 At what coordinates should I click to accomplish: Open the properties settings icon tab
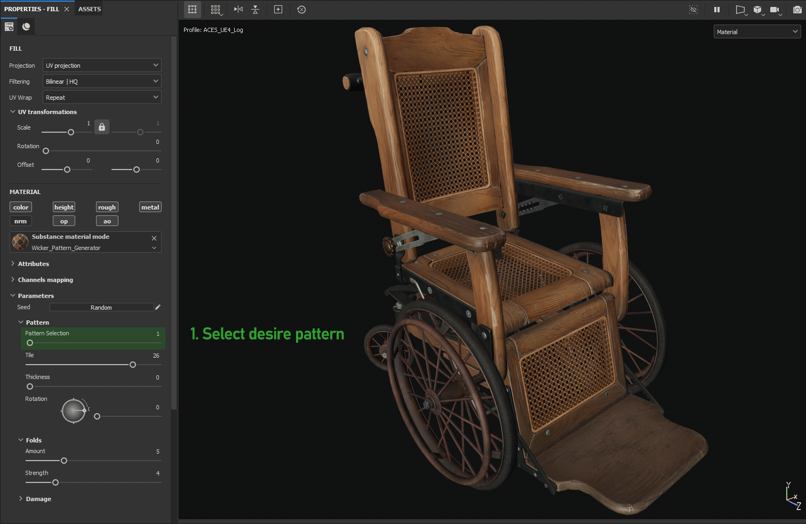9,27
